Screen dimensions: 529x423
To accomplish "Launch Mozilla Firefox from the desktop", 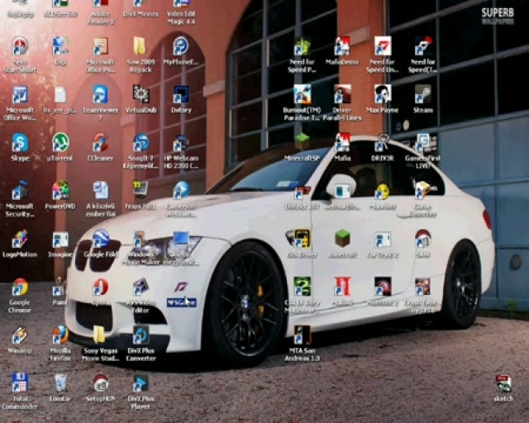I will point(60,335).
